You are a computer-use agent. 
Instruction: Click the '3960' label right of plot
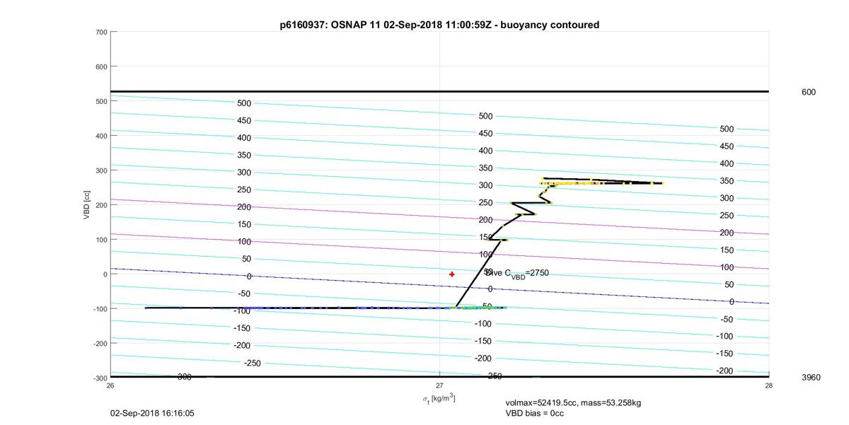point(811,378)
